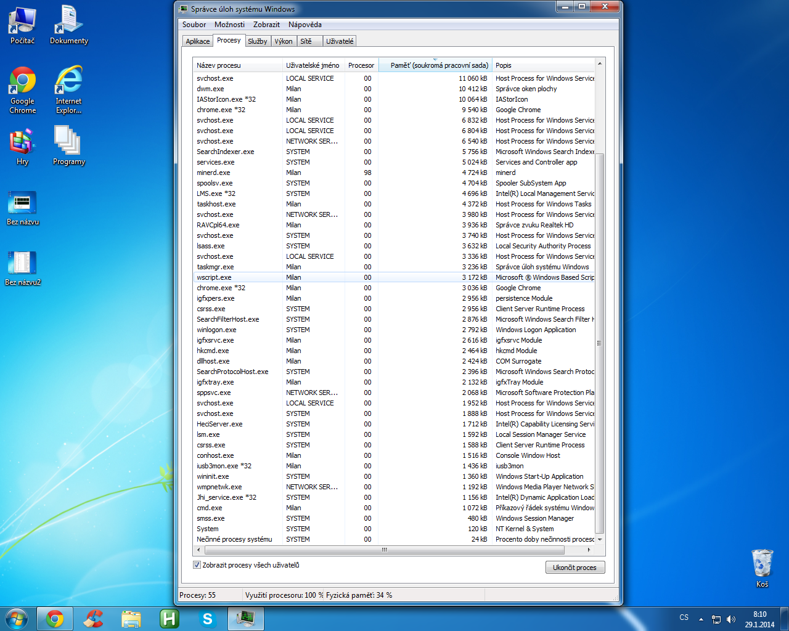Image resolution: width=789 pixels, height=631 pixels.
Task: Select Nečinné procesy systému row
Action: click(x=394, y=539)
